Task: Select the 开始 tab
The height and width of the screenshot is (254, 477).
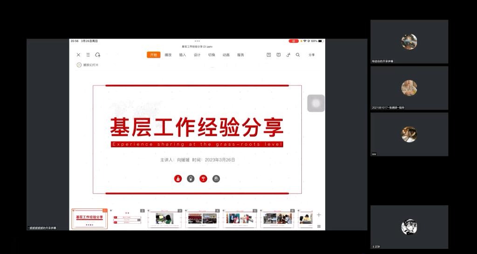Action: 154,55
